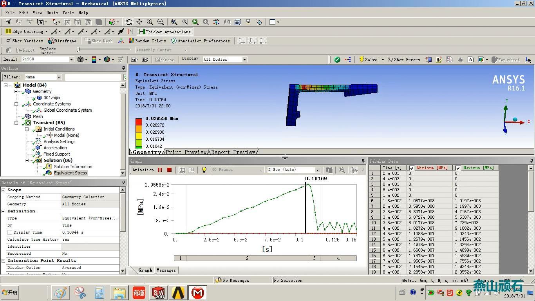This screenshot has width=535, height=301.
Task: Switch to the Print Preview tab
Action: tap(186, 152)
